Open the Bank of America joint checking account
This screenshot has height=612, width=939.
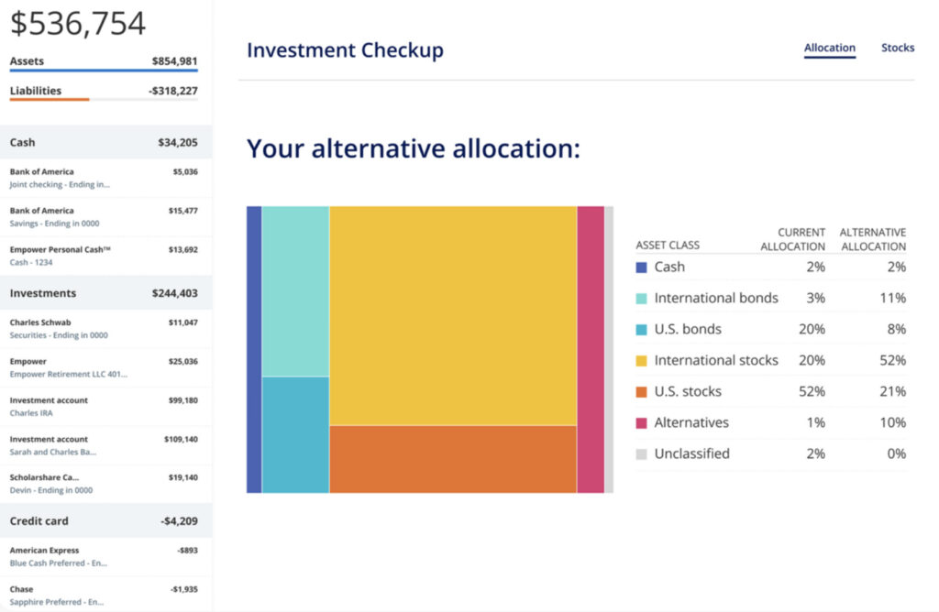[105, 179]
